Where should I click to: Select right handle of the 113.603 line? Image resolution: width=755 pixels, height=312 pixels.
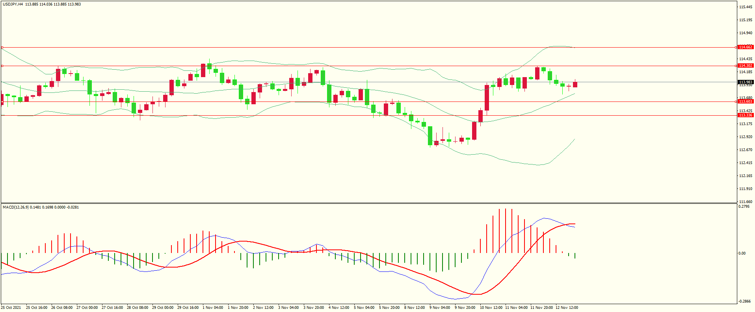coord(736,102)
